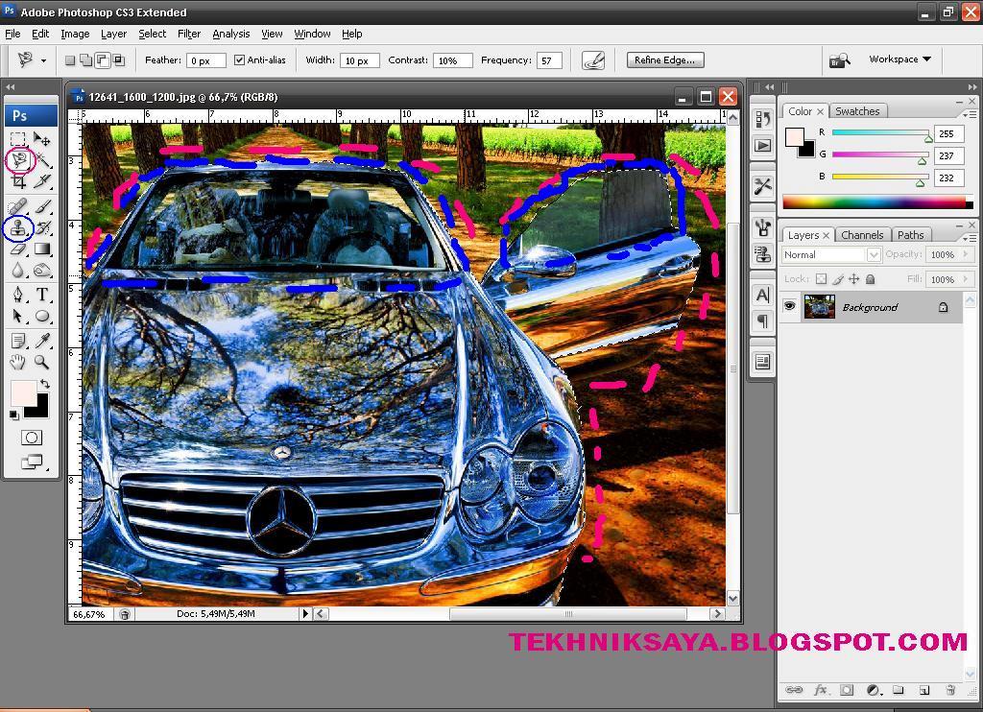
Task: Choose the Rectangular Marquee tool
Action: pyautogui.click(x=19, y=139)
